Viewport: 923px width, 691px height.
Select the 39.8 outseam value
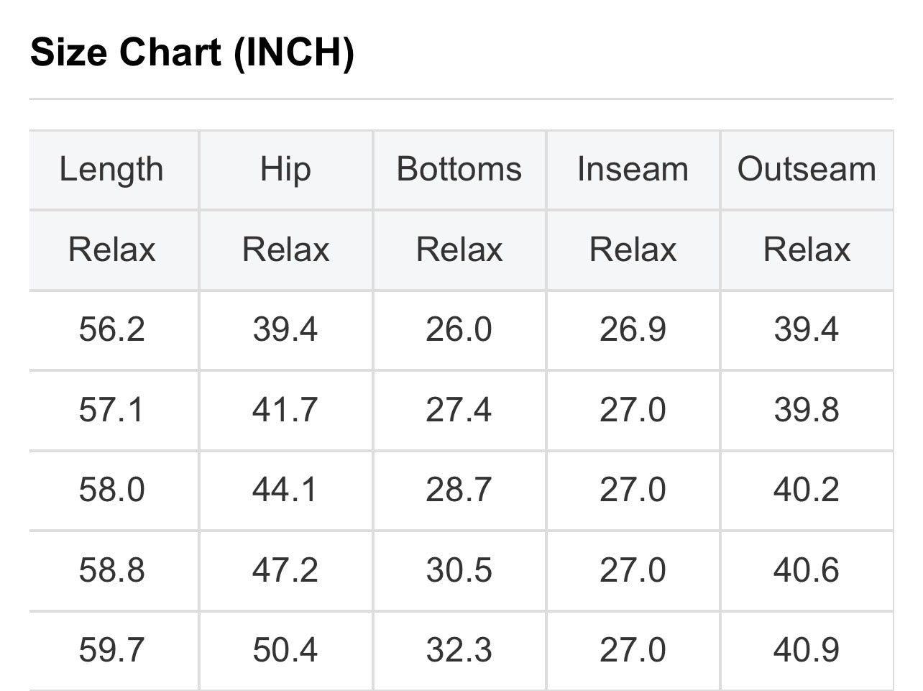(x=807, y=410)
